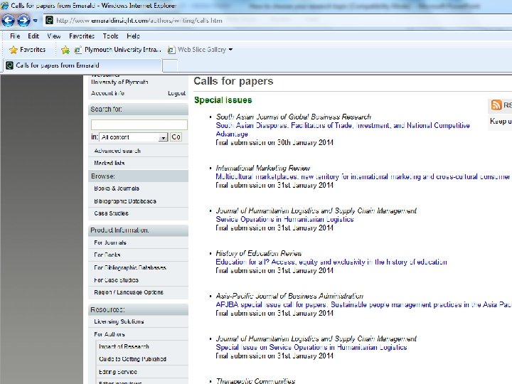Open Advanced search
Viewport: 512px width, 384px height.
(x=117, y=151)
